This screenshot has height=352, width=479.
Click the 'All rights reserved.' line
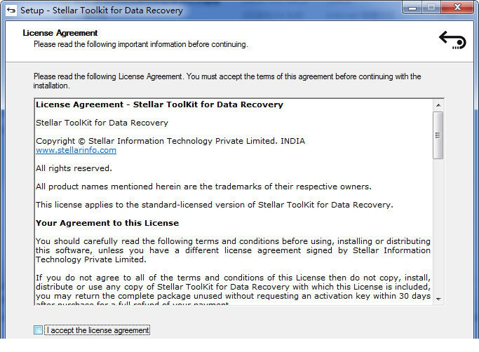74,168
